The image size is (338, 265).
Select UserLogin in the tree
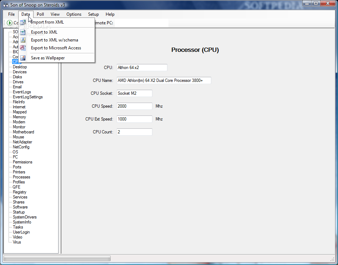pos(21,232)
